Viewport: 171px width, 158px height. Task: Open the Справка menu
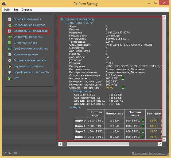pos(27,10)
